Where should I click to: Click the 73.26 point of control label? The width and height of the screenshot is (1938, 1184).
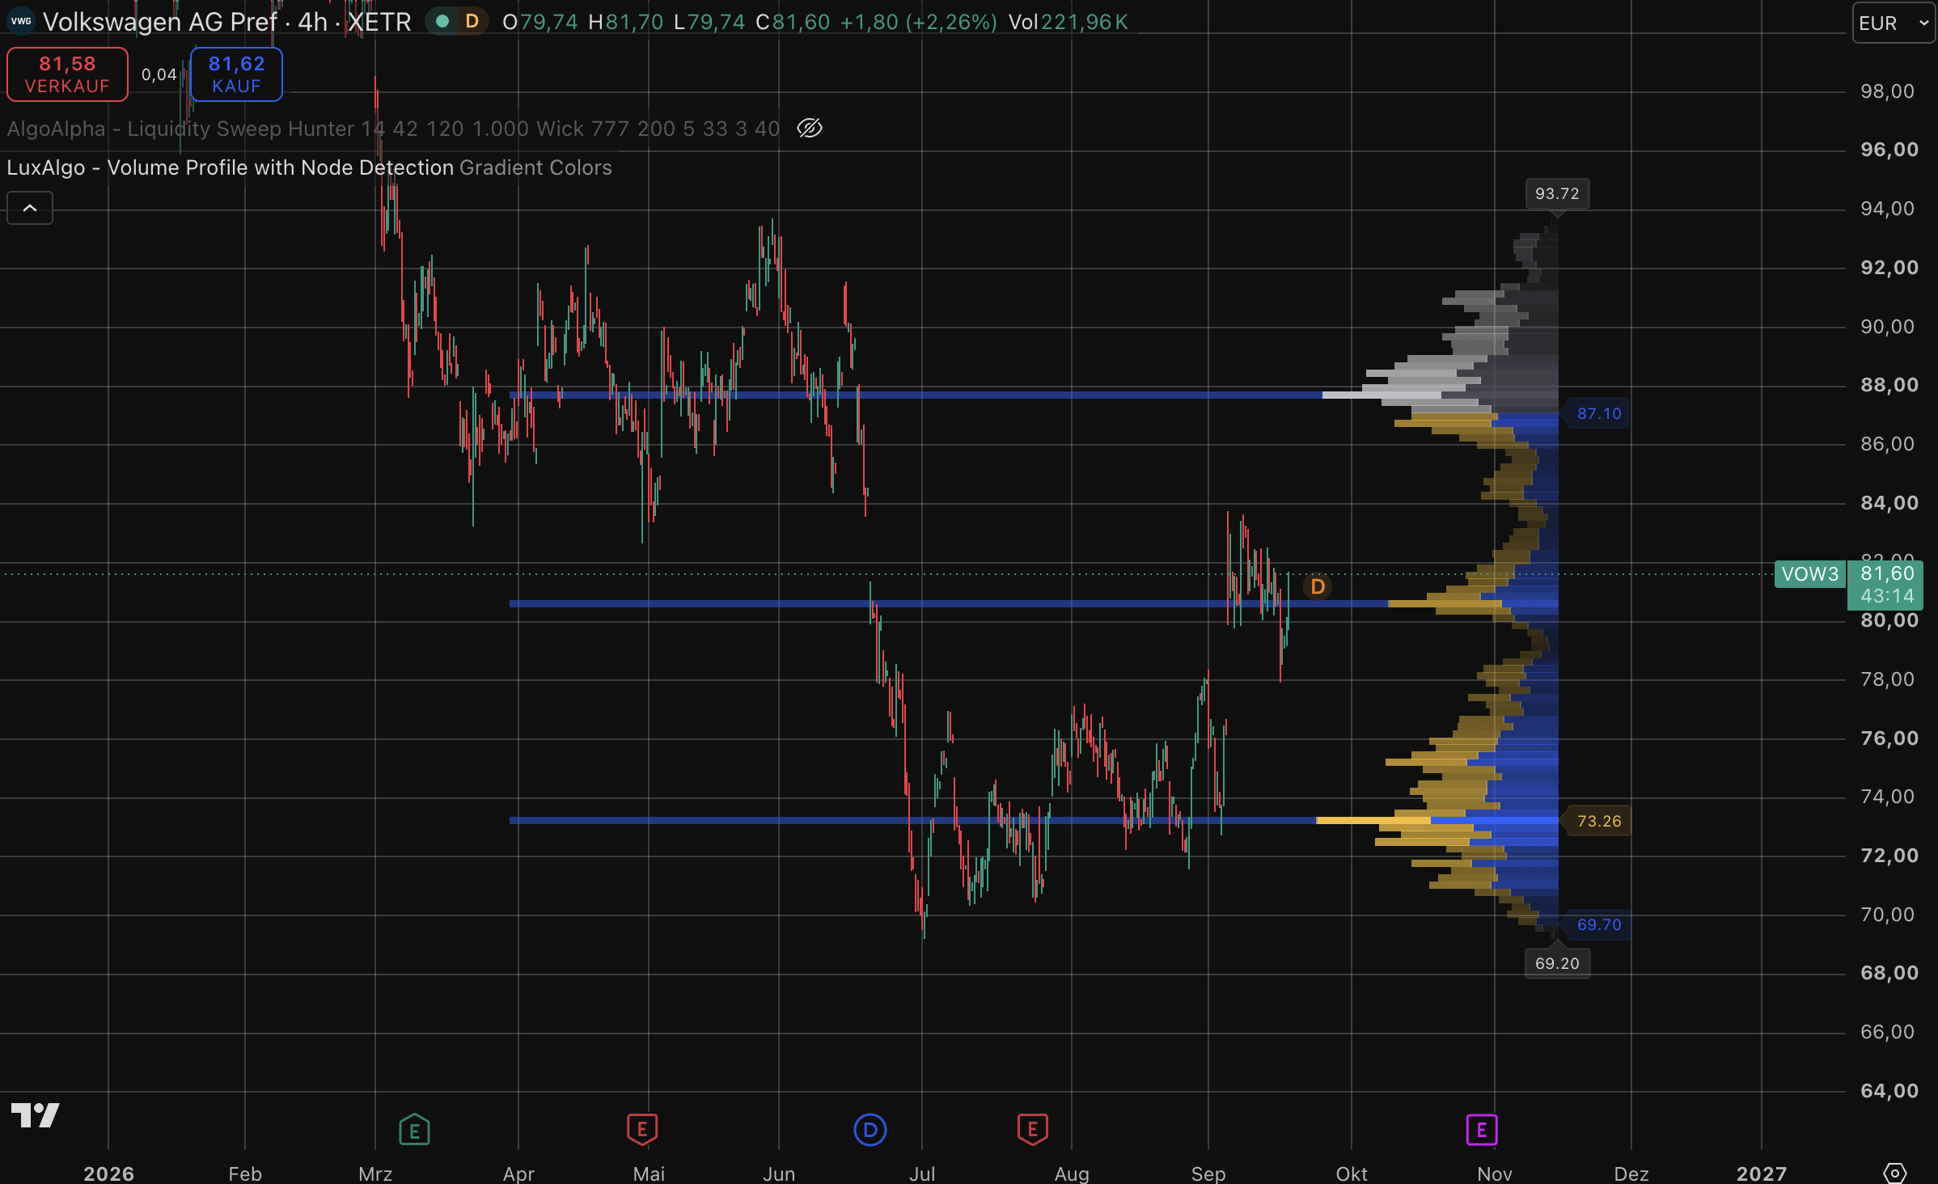(1599, 822)
